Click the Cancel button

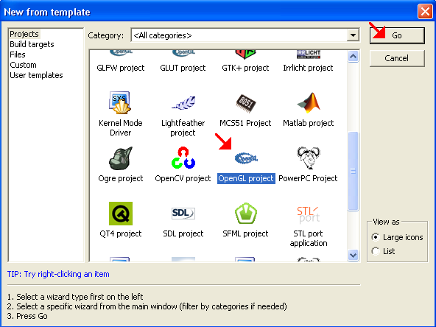397,58
